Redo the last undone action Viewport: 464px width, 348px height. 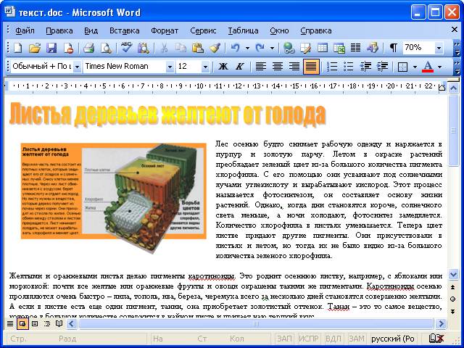click(x=260, y=48)
